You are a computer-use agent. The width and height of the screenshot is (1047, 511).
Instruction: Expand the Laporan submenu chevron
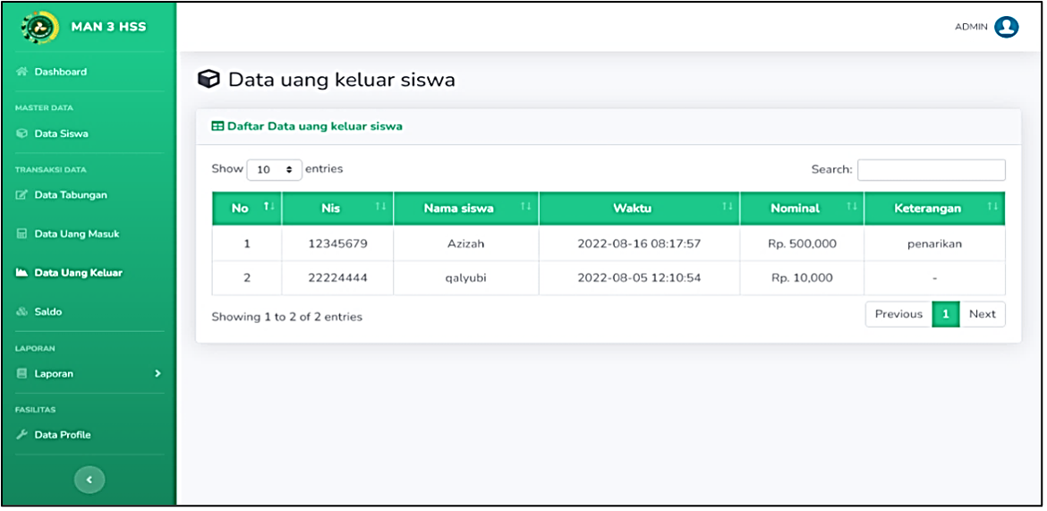tap(157, 373)
